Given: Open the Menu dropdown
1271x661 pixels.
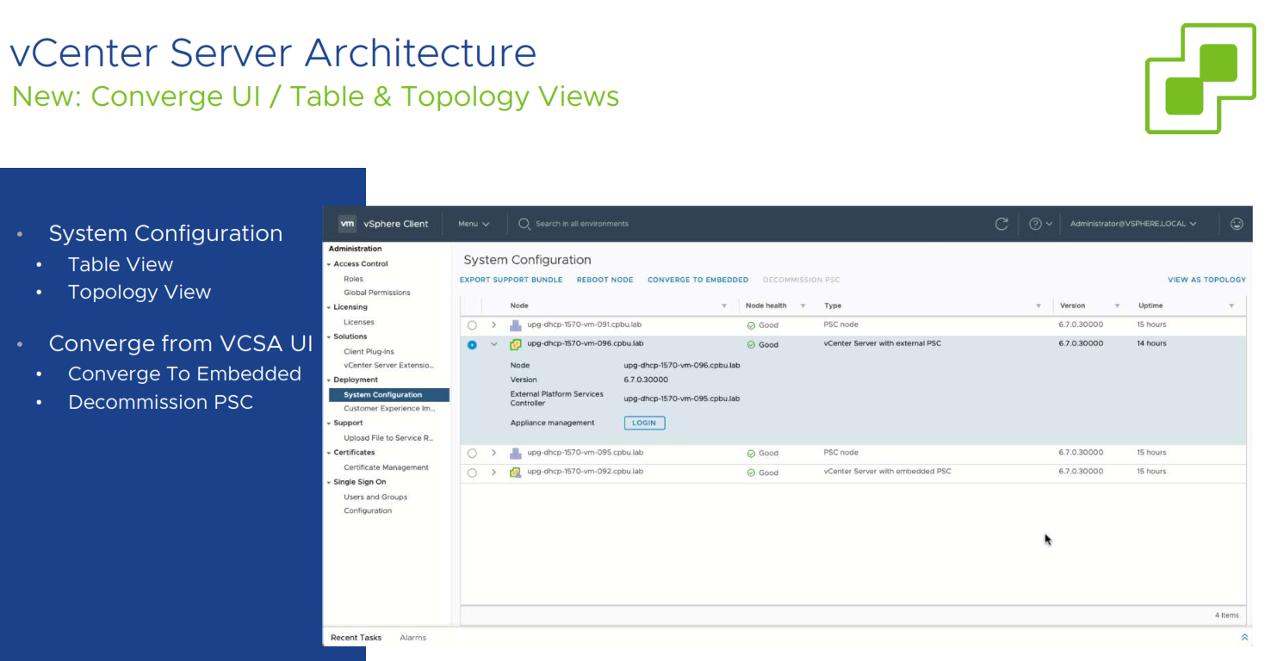Looking at the screenshot, I should tap(474, 224).
